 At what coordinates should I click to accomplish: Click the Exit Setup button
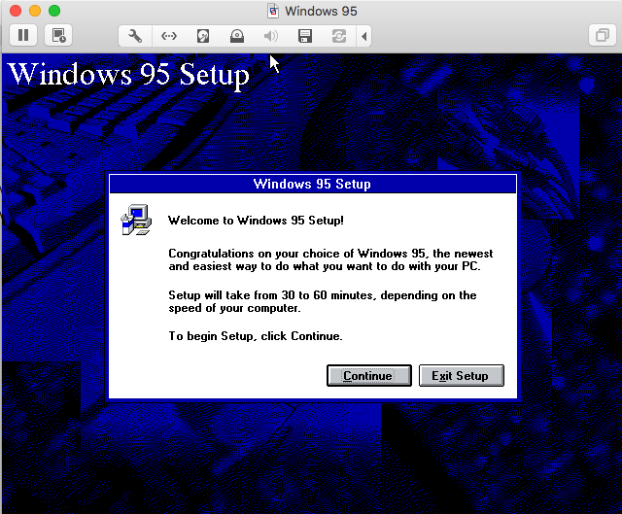461,376
